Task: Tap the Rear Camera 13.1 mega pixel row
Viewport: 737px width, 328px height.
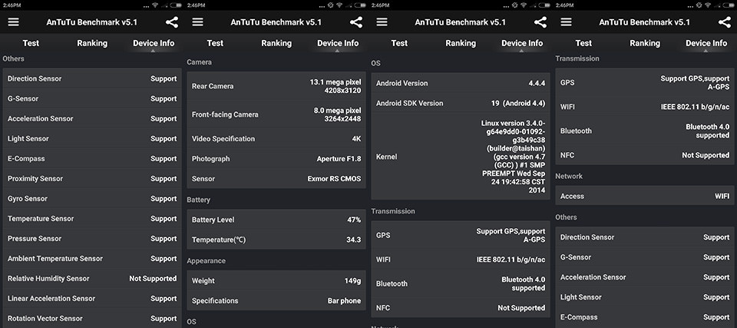Action: pyautogui.click(x=276, y=86)
